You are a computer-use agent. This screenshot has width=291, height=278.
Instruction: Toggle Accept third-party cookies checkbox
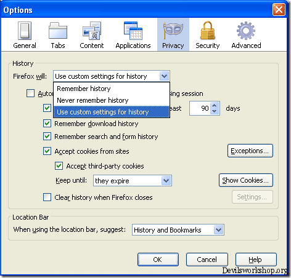[59, 165]
